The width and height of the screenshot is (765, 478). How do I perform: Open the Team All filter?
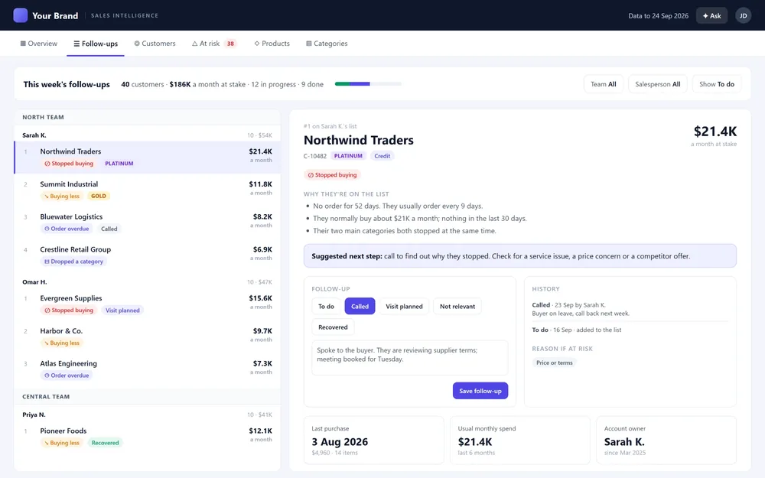coord(604,84)
